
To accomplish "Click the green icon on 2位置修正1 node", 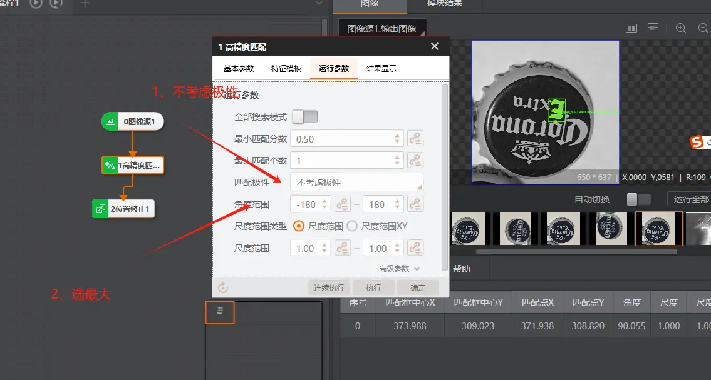I will point(100,209).
